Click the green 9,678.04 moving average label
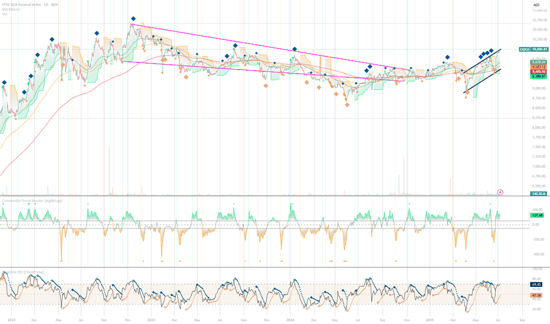This screenshot has width=550, height=324. pos(538,62)
